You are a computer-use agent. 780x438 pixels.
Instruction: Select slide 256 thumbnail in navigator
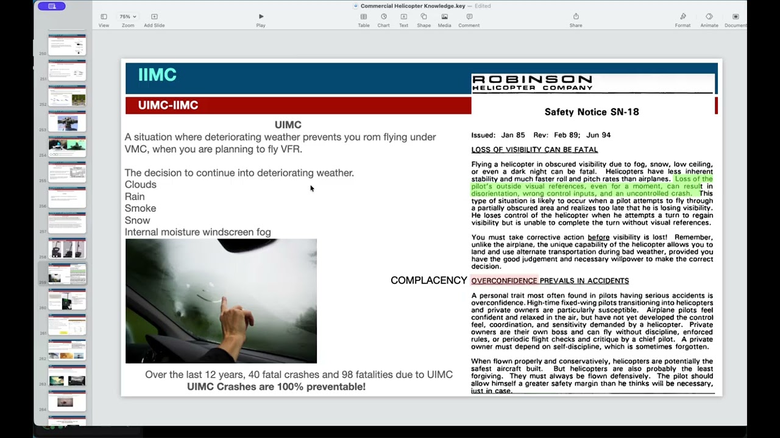pyautogui.click(x=67, y=198)
